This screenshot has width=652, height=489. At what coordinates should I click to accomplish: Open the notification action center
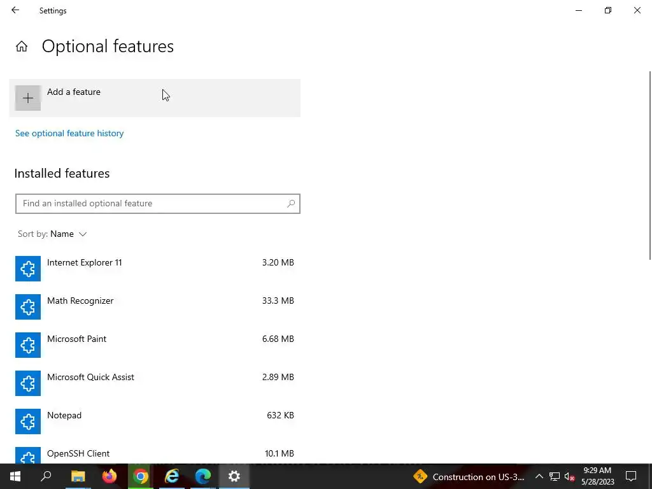(x=631, y=476)
